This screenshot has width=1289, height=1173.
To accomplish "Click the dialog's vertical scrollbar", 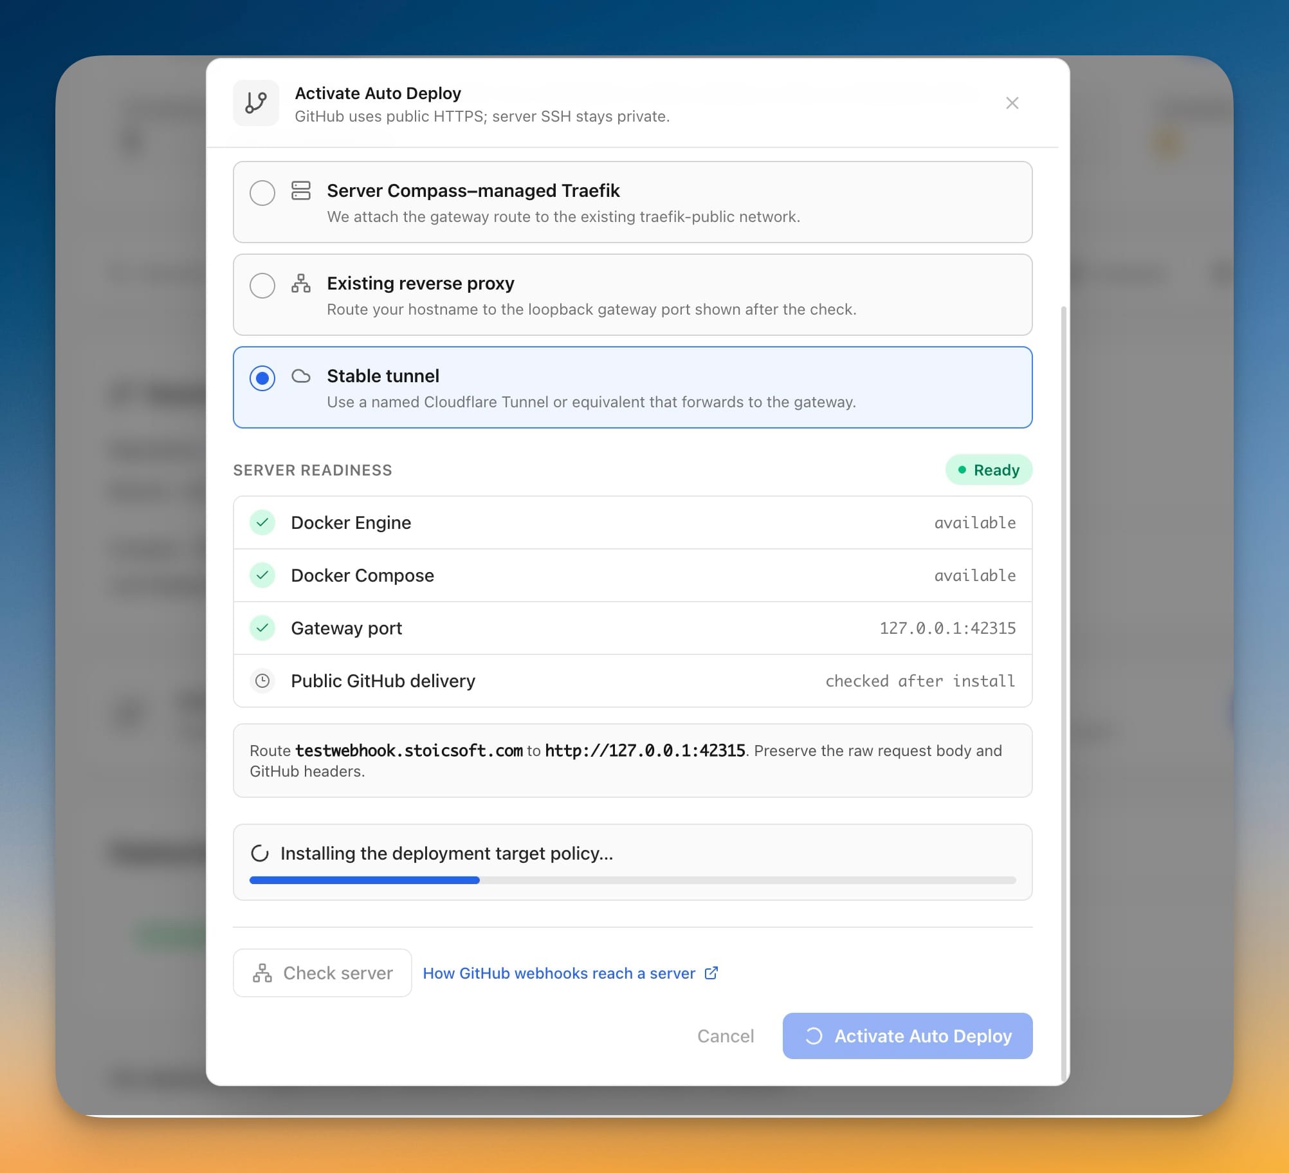I will (x=1064, y=694).
